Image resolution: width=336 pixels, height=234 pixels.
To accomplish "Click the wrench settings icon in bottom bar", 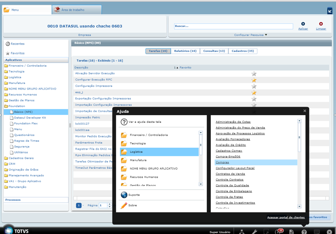I will [x=254, y=232].
